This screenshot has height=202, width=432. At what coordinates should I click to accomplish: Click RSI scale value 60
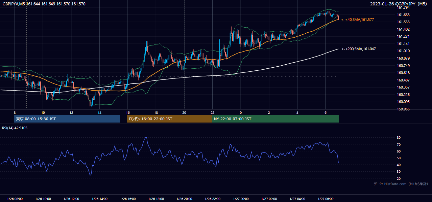[x=399, y=151]
